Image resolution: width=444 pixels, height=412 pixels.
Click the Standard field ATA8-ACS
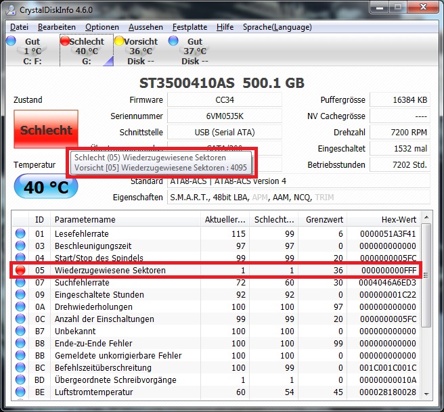point(298,181)
